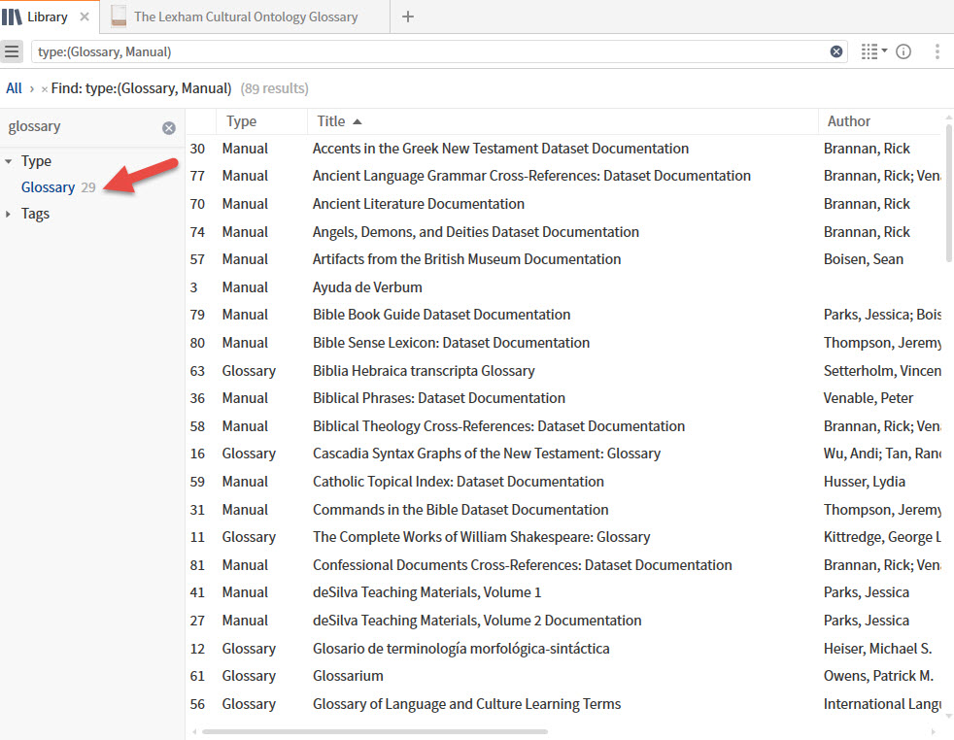The image size is (954, 740).
Task: Click author Venable, Peter
Action: [x=868, y=398]
